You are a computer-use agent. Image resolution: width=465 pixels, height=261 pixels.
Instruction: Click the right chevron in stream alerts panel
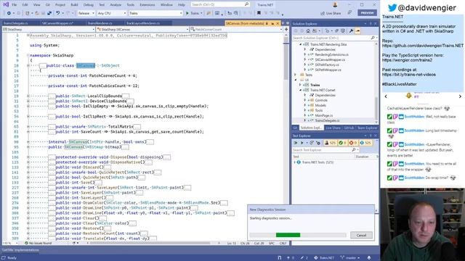tap(460, 96)
